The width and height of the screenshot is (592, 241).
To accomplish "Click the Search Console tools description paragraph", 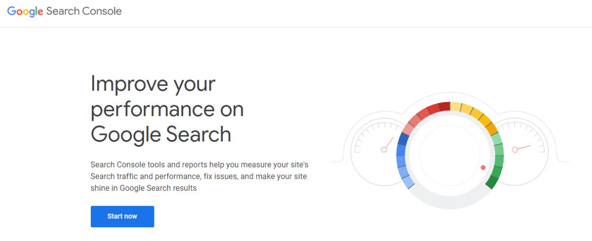I will (200, 175).
